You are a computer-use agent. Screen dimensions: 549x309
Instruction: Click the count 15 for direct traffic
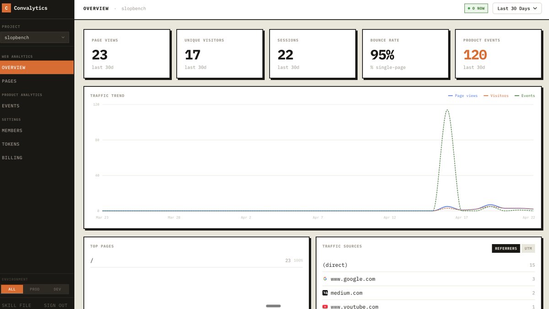point(532,265)
